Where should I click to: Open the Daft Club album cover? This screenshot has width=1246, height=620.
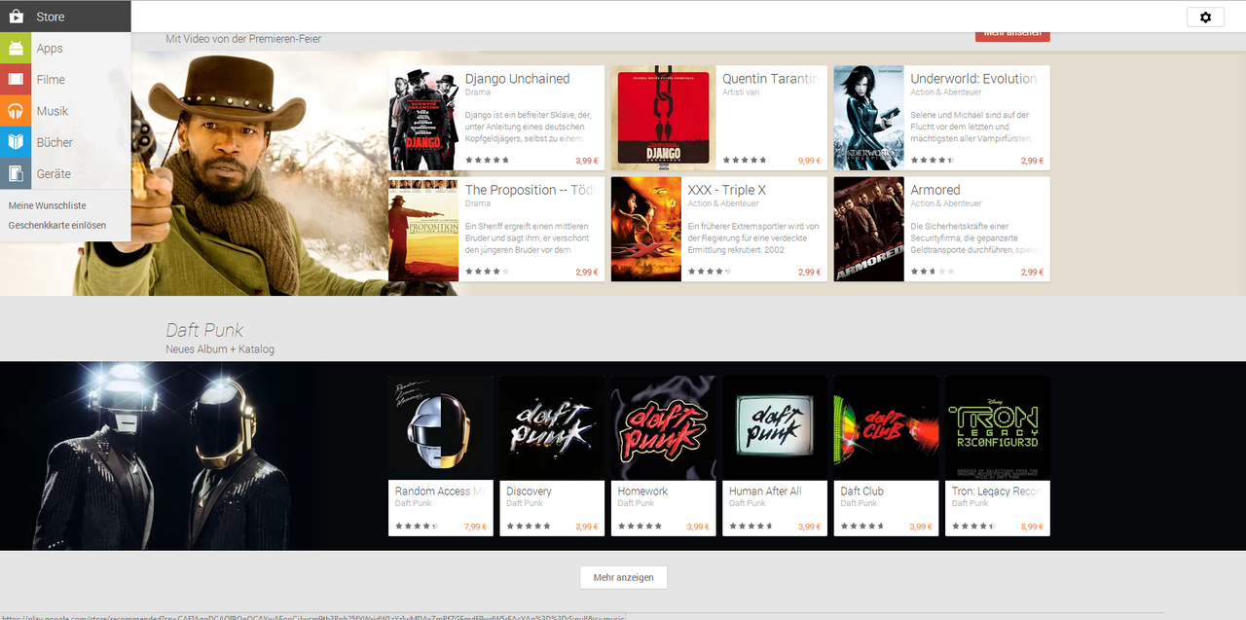point(887,428)
